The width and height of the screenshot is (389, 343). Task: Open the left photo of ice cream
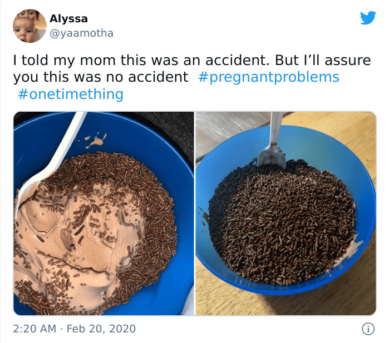click(x=104, y=213)
